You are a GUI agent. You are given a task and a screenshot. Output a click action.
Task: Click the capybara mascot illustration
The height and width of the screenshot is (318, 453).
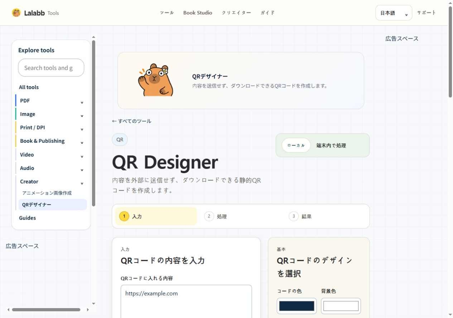[x=155, y=80]
